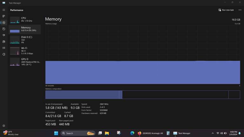Select Wi-Fi performance item
The height and width of the screenshot is (137, 244).
coord(25,50)
